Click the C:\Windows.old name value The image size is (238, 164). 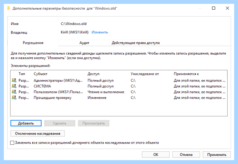(x=74, y=24)
